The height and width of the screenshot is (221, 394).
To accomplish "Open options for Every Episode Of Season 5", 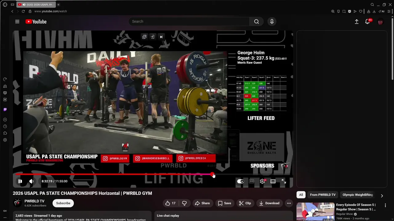I will click(x=385, y=205).
